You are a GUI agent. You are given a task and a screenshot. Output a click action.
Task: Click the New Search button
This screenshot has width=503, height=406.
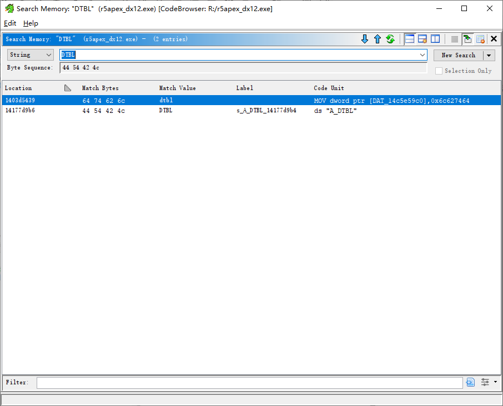pyautogui.click(x=459, y=55)
